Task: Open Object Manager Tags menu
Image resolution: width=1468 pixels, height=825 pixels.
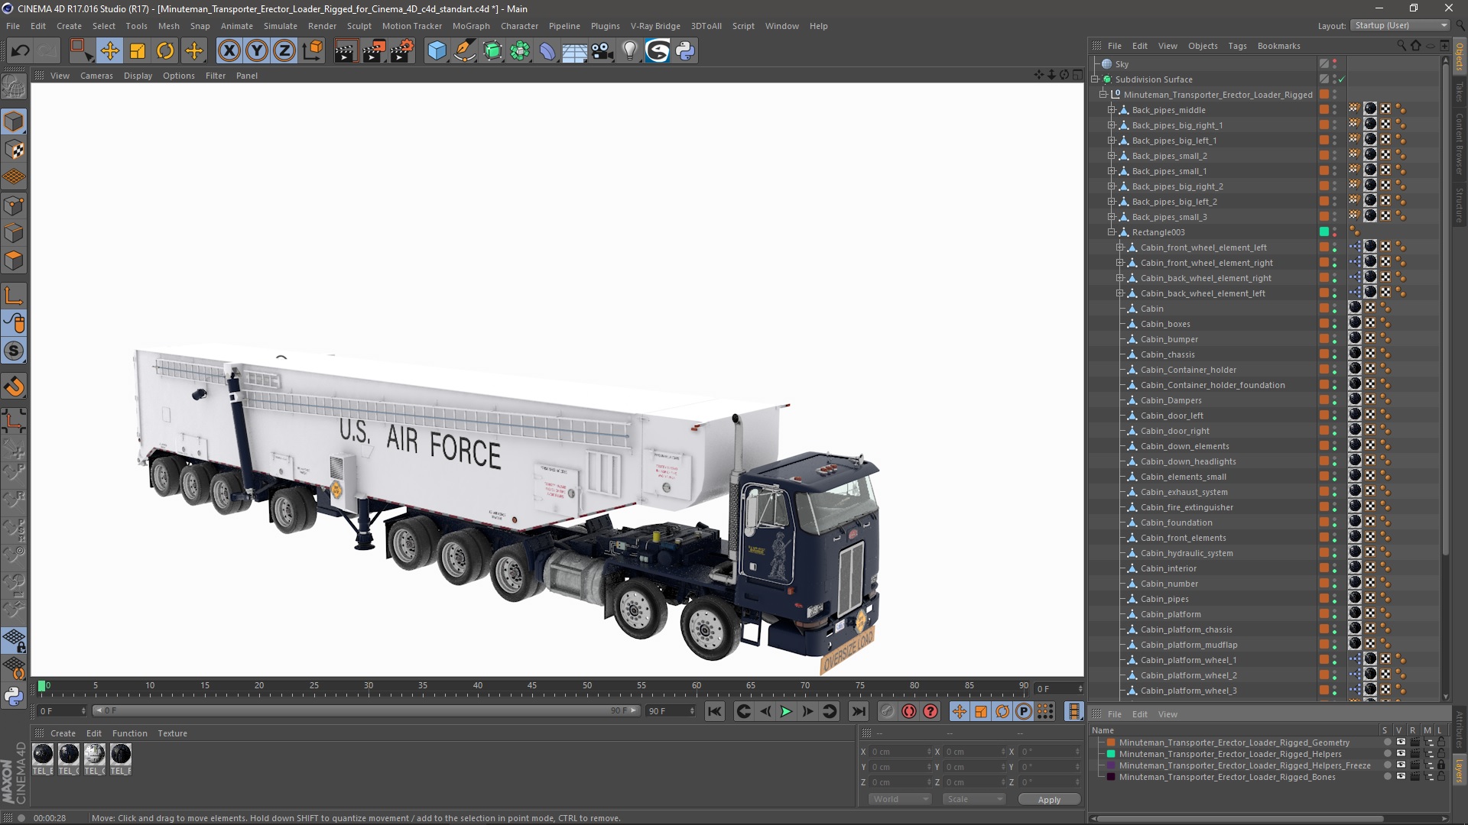Action: tap(1237, 46)
